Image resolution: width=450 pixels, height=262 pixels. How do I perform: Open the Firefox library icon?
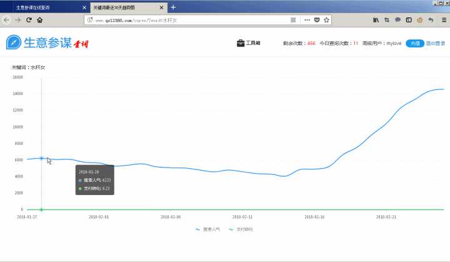click(x=376, y=20)
